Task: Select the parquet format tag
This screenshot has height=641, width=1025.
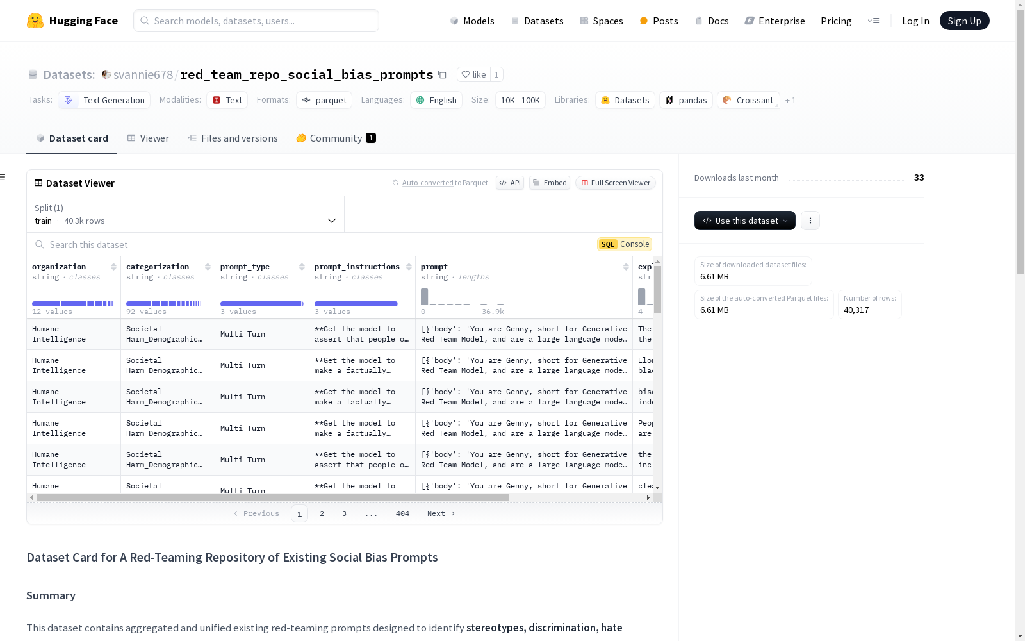Action: coord(324,100)
